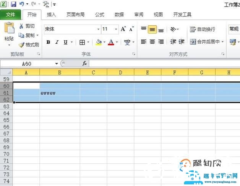The height and width of the screenshot is (186, 240).
Task: Select the cell containing ewwew
Action: point(60,93)
